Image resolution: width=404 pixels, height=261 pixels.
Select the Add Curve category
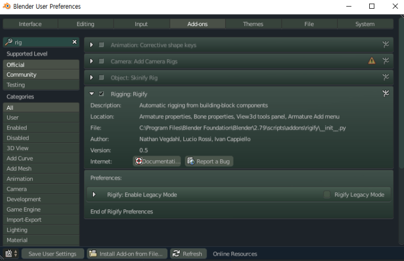pyautogui.click(x=41, y=158)
